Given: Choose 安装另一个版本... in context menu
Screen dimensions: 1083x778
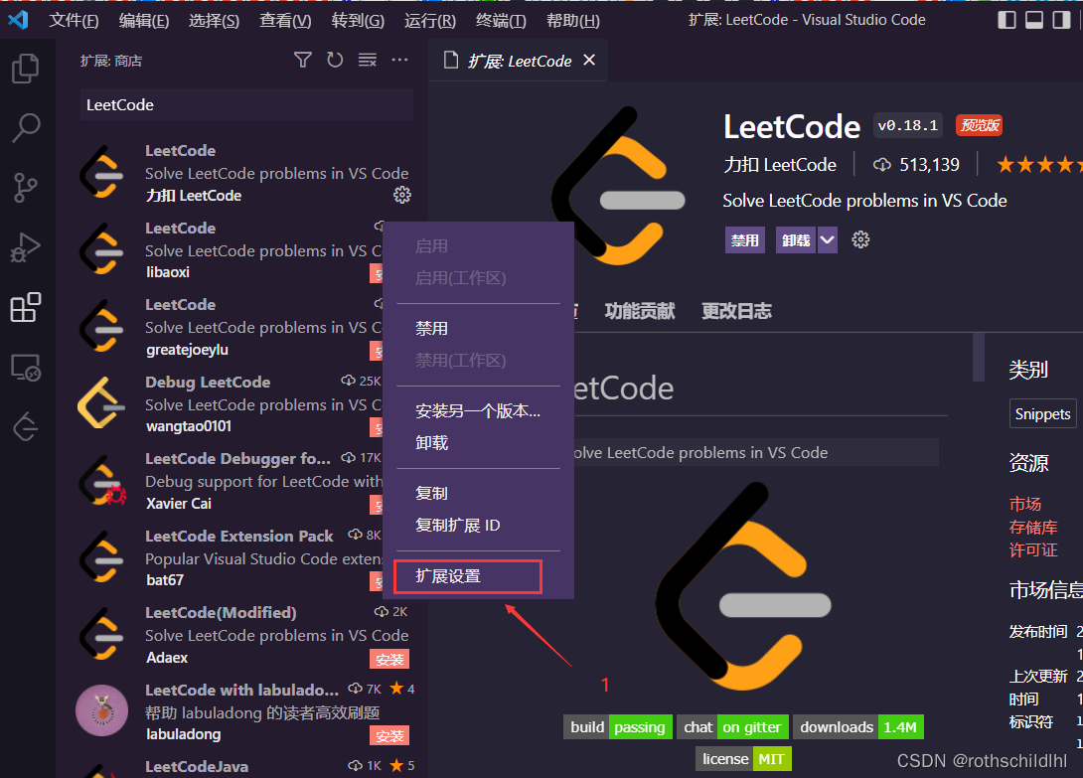Looking at the screenshot, I should click(x=478, y=411).
